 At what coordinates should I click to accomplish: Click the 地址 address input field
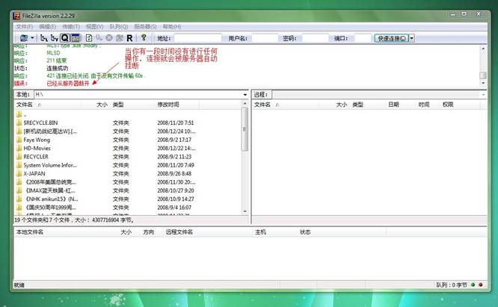point(197,38)
